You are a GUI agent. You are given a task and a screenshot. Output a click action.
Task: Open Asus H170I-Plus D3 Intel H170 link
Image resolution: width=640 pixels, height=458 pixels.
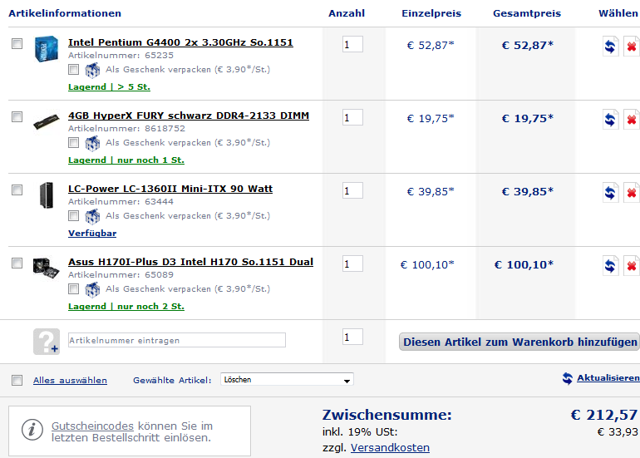click(190, 262)
